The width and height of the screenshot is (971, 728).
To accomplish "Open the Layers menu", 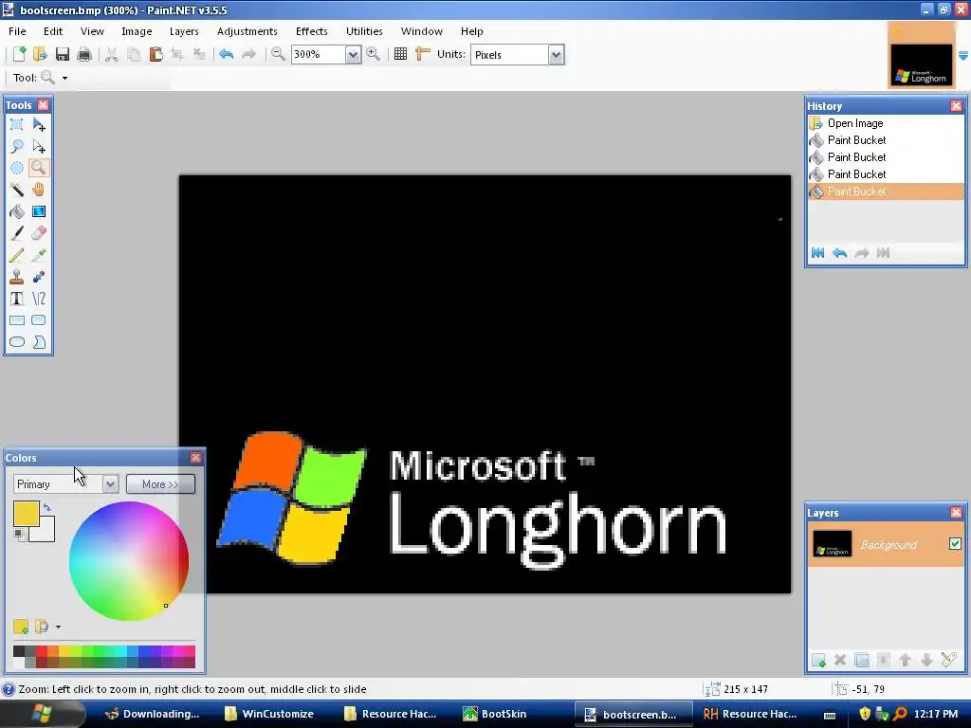I will pos(184,31).
